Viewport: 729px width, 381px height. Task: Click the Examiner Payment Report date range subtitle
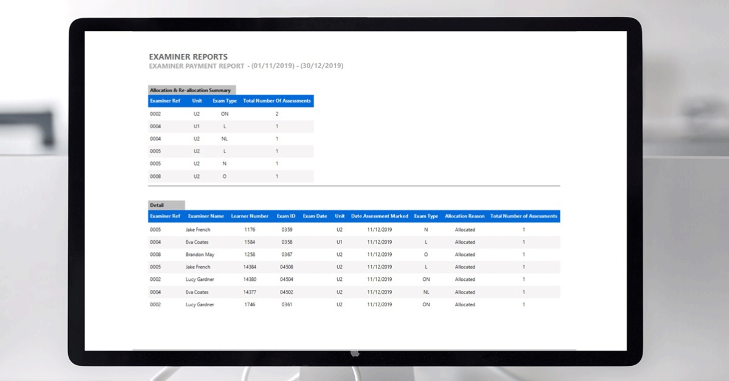coord(246,66)
